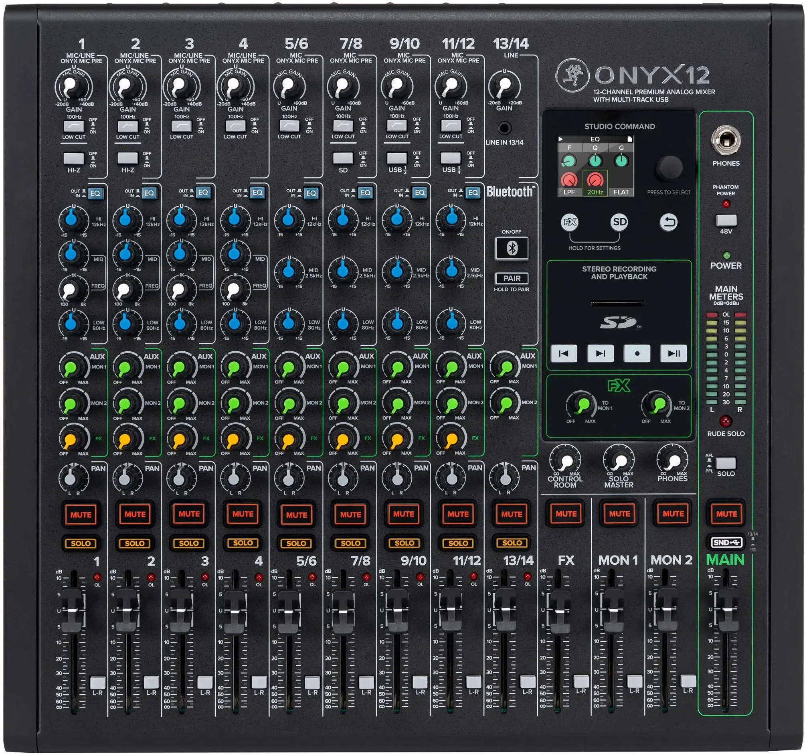Solo channel 7/8
This screenshot has width=809, height=754.
click(350, 543)
